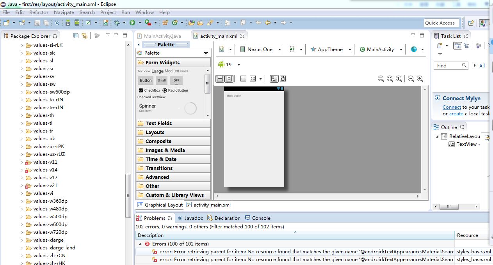Screen dimensions: 493x265
Task: Click the Quick Access search field
Action: click(441, 23)
